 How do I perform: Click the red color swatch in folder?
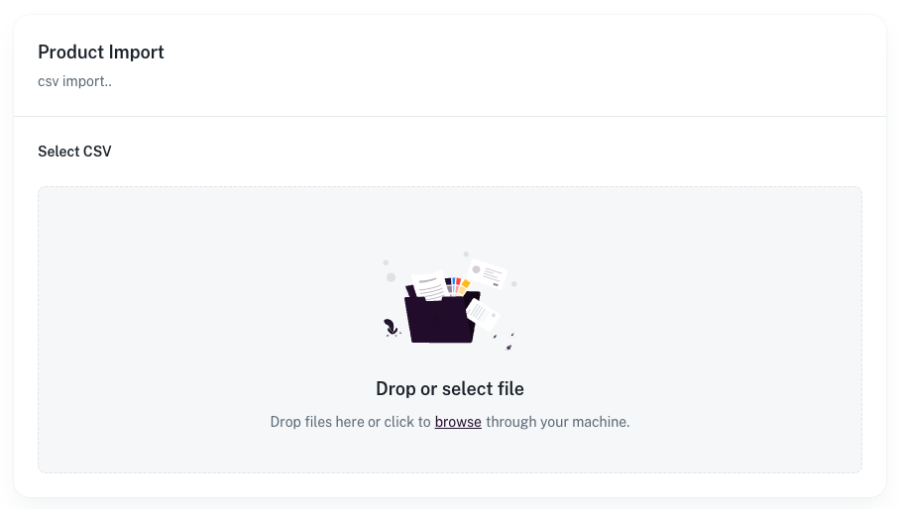[x=457, y=283]
